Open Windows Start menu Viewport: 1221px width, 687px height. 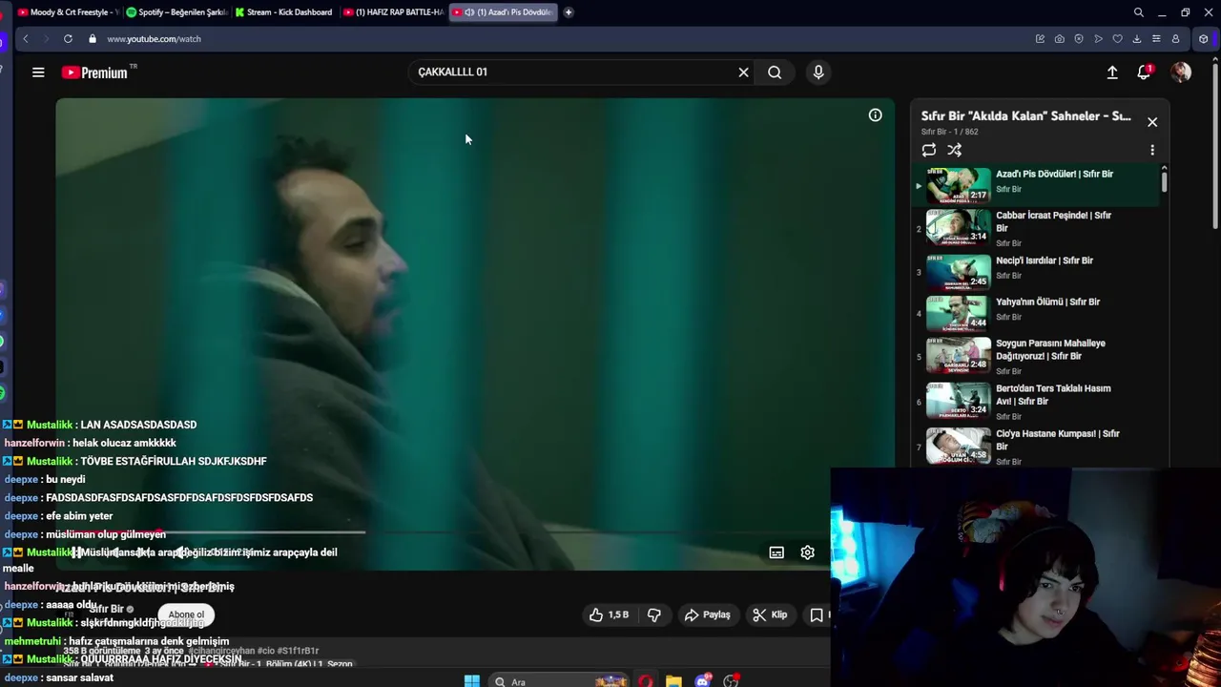pos(471,681)
